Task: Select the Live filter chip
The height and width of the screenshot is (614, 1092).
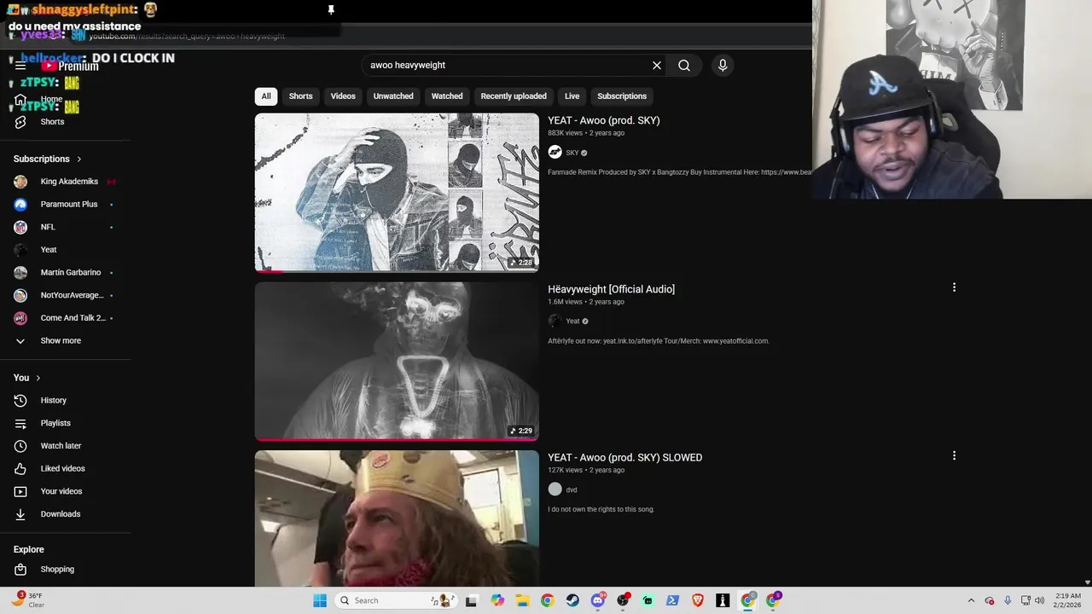Action: point(572,96)
